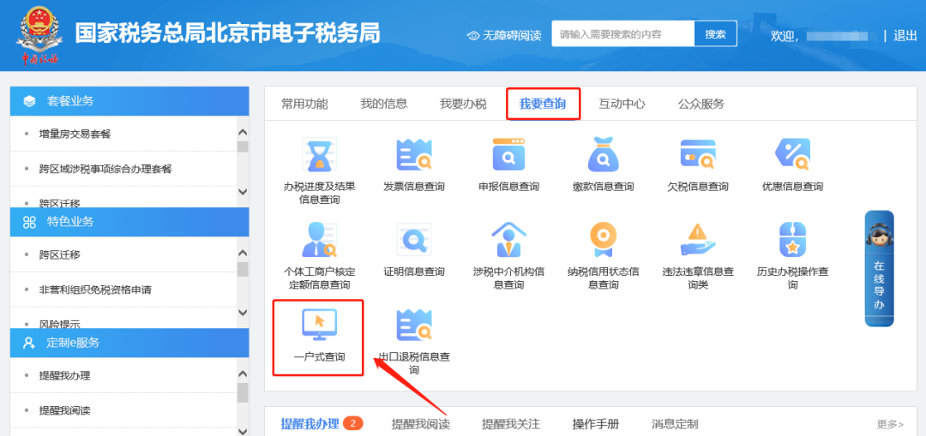Open 一户式查询 monitor icon
This screenshot has height=436, width=926.
320,325
